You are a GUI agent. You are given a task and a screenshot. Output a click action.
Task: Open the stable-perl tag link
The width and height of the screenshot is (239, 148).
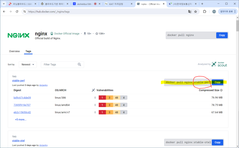[x=19, y=81]
